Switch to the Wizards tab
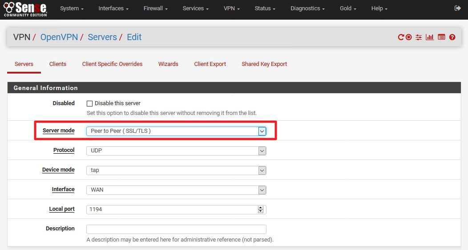468x250 pixels. tap(168, 64)
